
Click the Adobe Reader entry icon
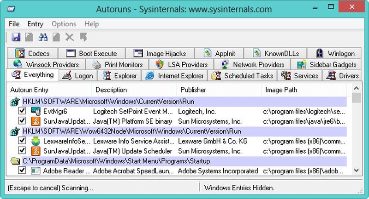point(36,171)
